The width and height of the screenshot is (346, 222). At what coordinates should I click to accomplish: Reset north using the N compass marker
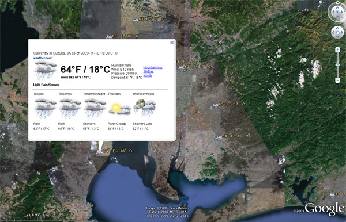pos(337,2)
